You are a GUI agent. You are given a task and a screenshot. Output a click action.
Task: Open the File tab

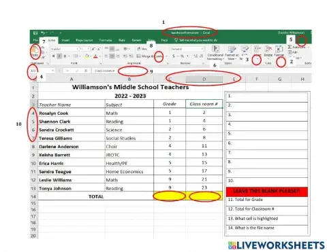[35, 40]
